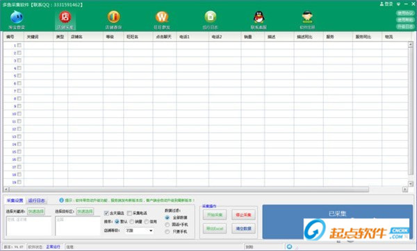Enable the 采集电话 checkbox
Screen dimensions: 417x251
point(129,213)
